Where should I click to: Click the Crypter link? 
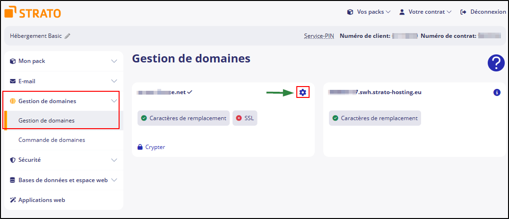[x=155, y=147]
